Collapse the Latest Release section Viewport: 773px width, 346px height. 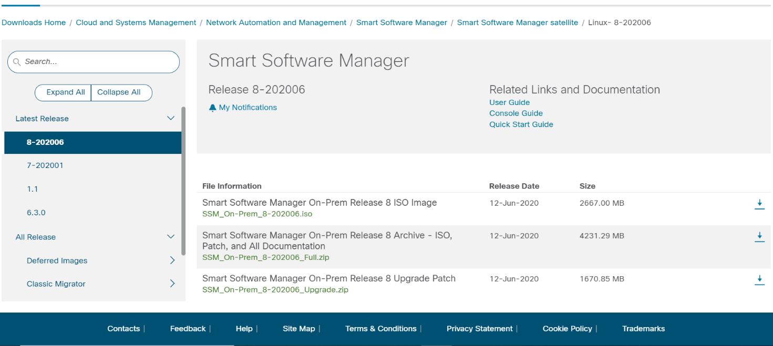170,119
